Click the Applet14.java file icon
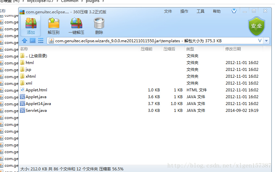275x172 pixels. click(22, 103)
